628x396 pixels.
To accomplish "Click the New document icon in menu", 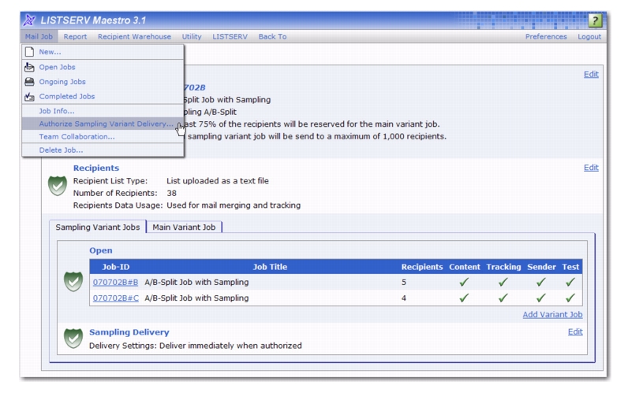I will 29,52.
